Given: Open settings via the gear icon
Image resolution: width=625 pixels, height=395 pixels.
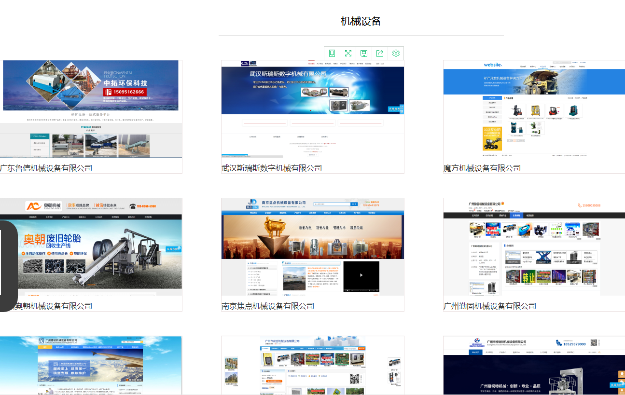Looking at the screenshot, I should 396,53.
